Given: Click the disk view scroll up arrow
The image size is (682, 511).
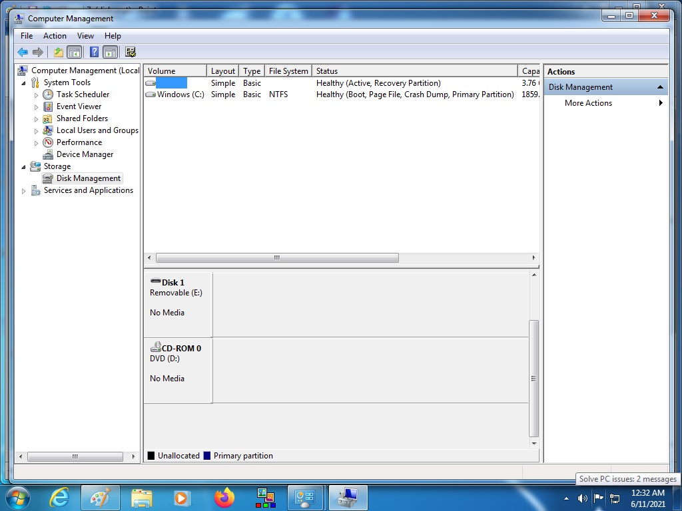Looking at the screenshot, I should (x=533, y=275).
